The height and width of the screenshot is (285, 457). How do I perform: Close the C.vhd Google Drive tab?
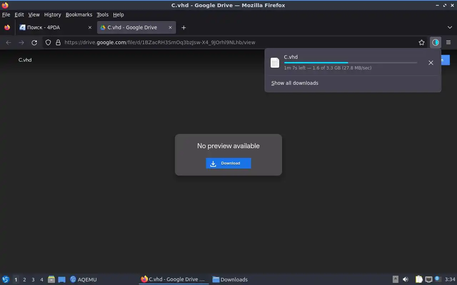click(170, 27)
